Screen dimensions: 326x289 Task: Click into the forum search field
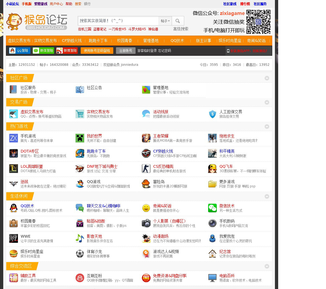(118, 21)
